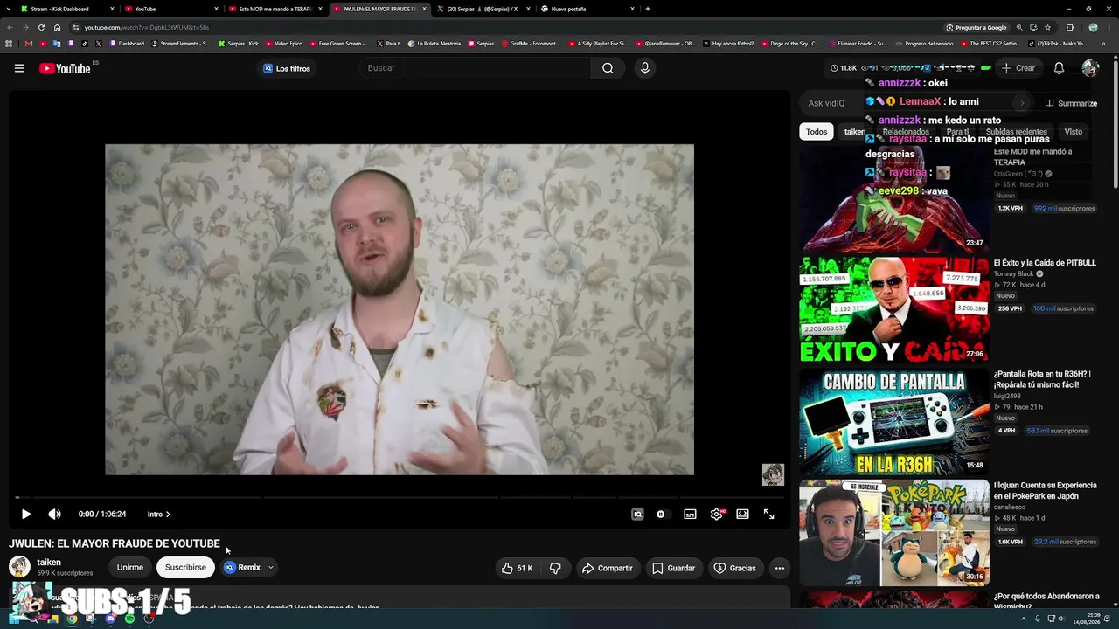Image resolution: width=1119 pixels, height=629 pixels.
Task: Open the R36H screen repair thumbnail
Action: coord(894,420)
